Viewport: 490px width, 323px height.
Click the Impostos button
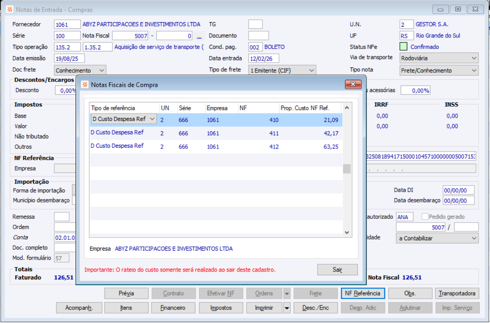click(x=221, y=308)
